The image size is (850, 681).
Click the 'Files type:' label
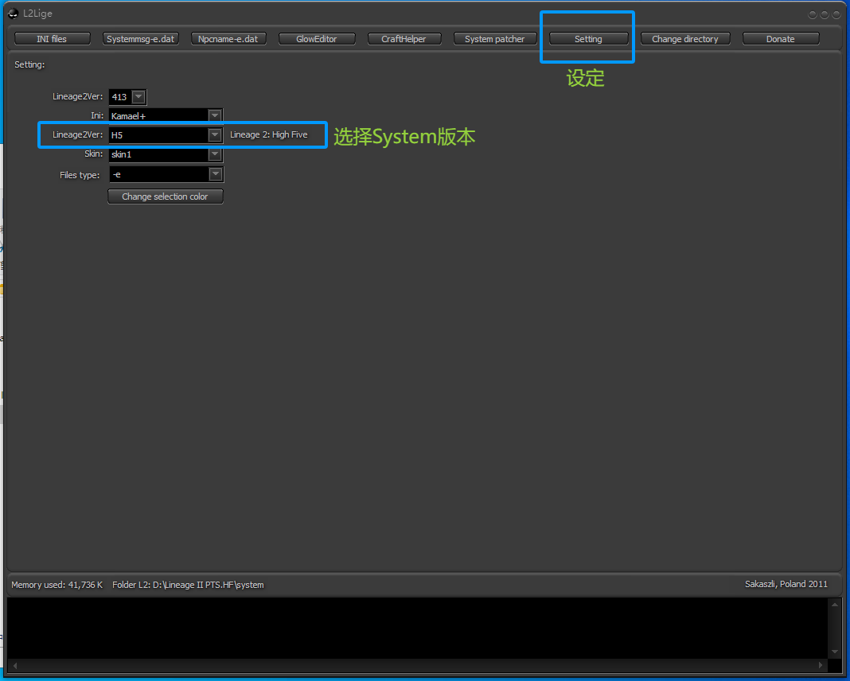pos(80,175)
